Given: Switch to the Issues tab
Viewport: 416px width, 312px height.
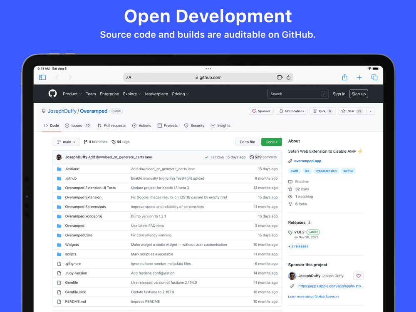Looking at the screenshot, I should (x=78, y=126).
